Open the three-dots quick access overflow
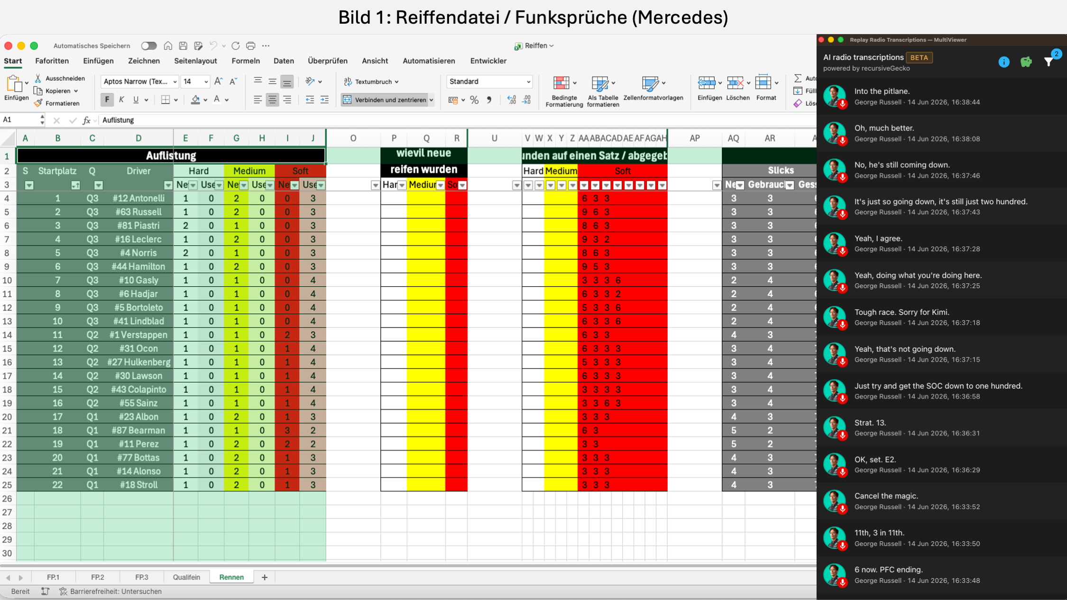Screen dimensions: 1067x600 coord(266,46)
